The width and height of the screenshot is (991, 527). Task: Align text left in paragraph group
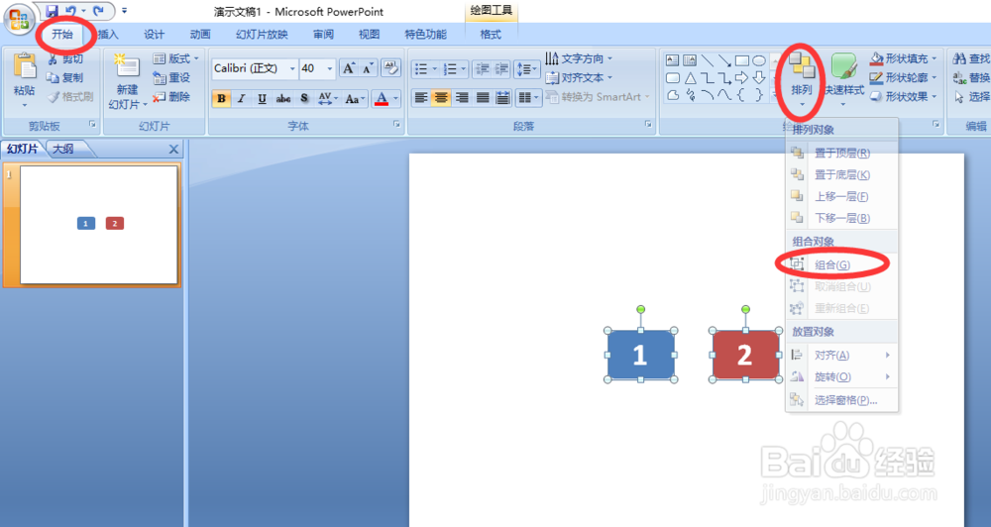(x=421, y=97)
